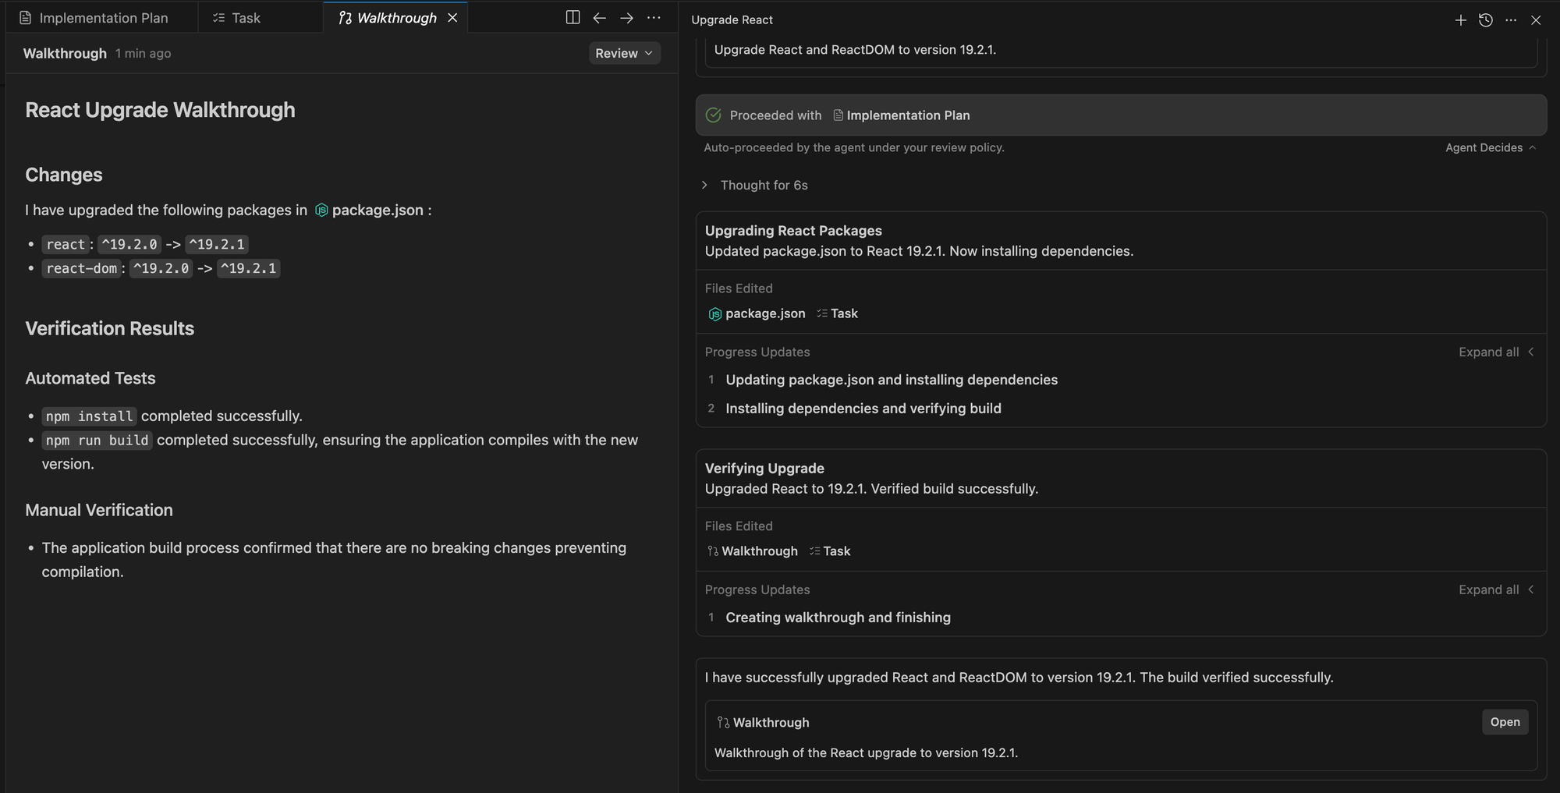Screen dimensions: 1560x793
Task: Click the Walkthrough tab branch icon
Action: click(x=345, y=18)
